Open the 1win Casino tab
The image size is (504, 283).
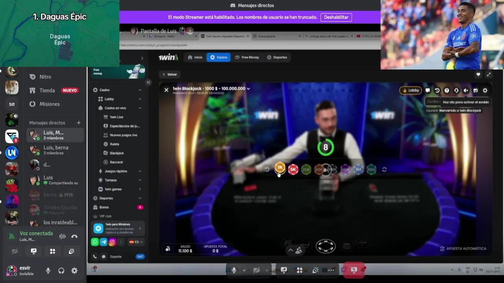pos(219,57)
